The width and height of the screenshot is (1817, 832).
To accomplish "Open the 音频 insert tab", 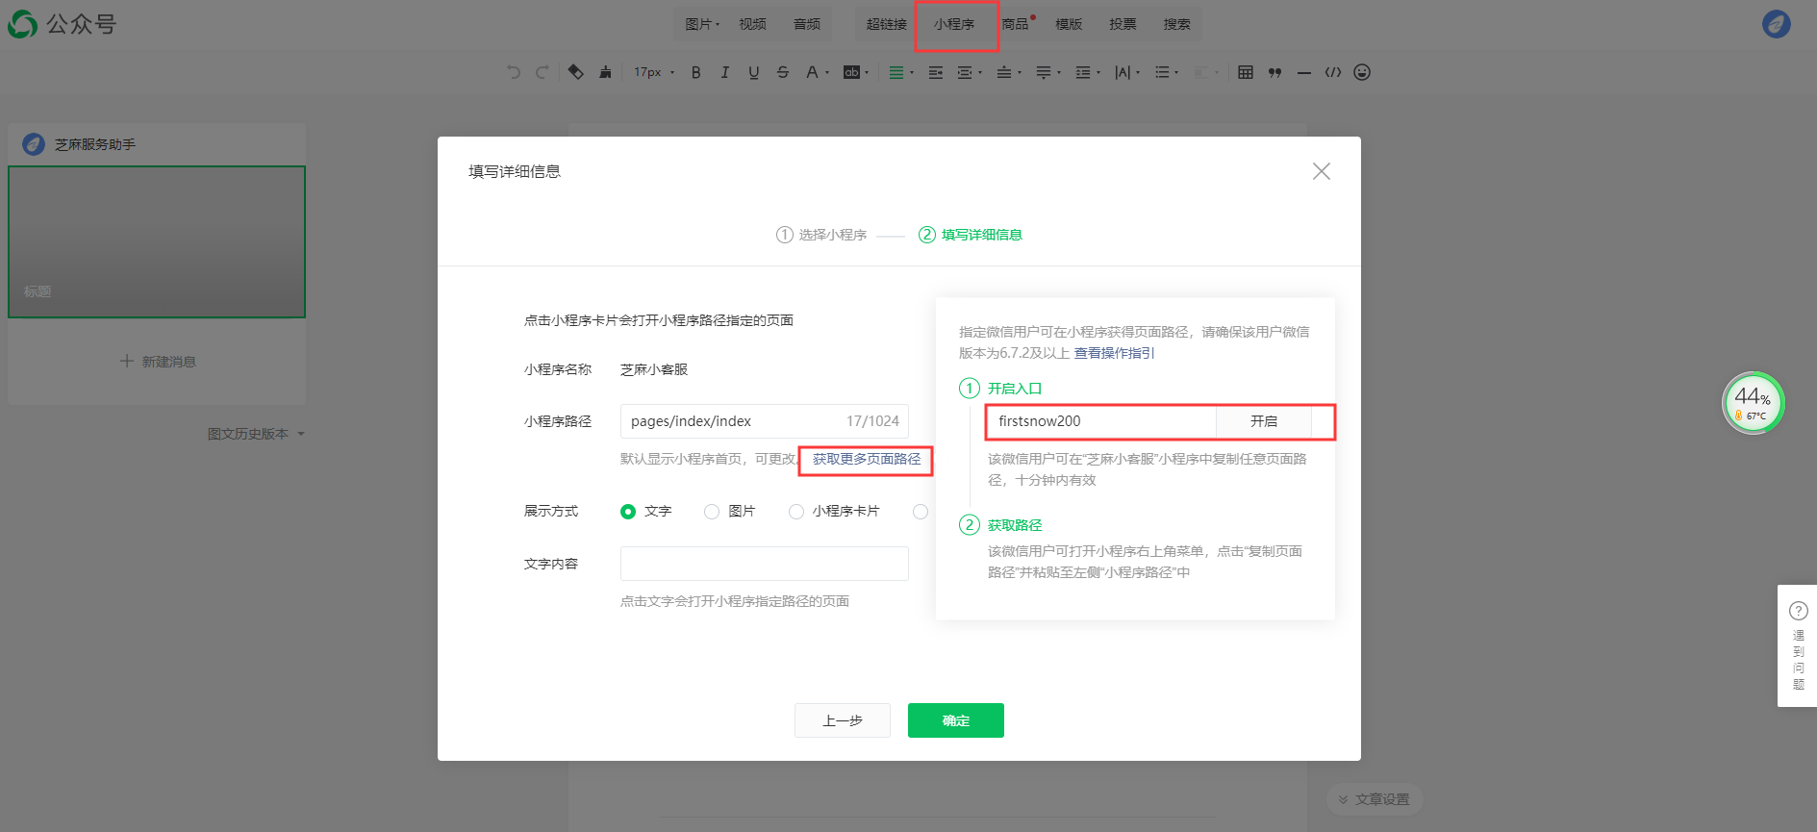I will click(807, 24).
